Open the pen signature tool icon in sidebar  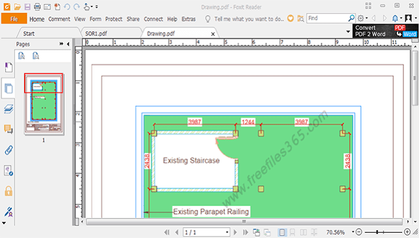[9, 212]
